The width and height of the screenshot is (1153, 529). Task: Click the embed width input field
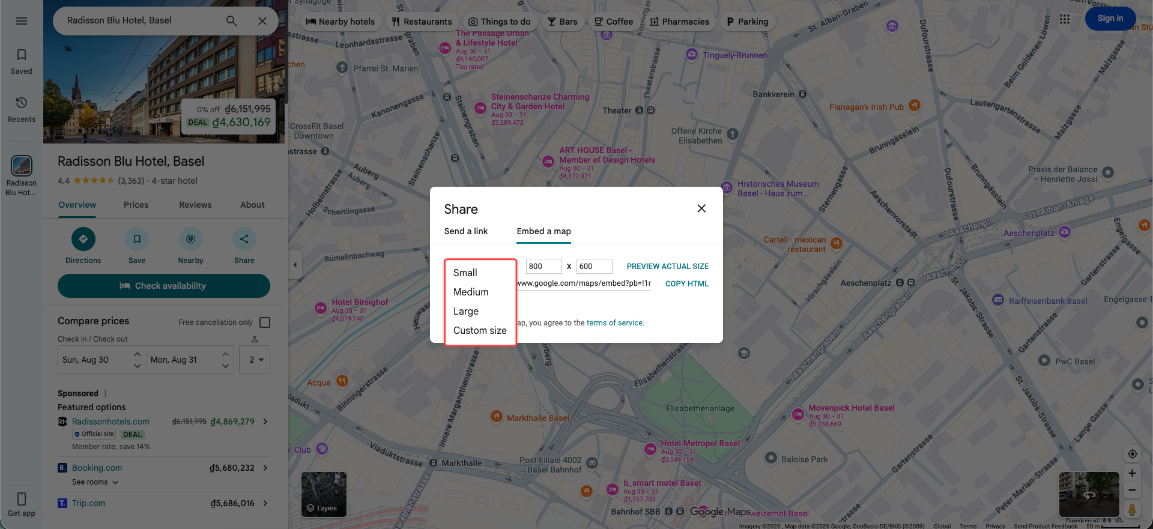pyautogui.click(x=544, y=267)
